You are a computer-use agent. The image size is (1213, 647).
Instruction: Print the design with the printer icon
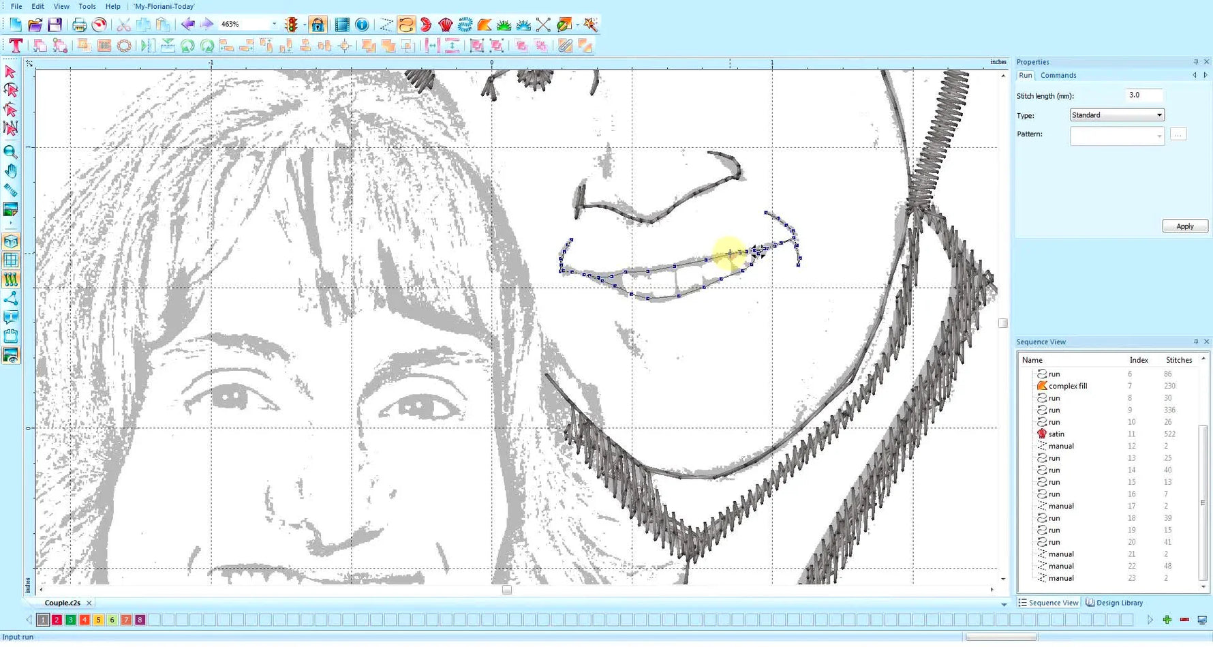point(79,25)
